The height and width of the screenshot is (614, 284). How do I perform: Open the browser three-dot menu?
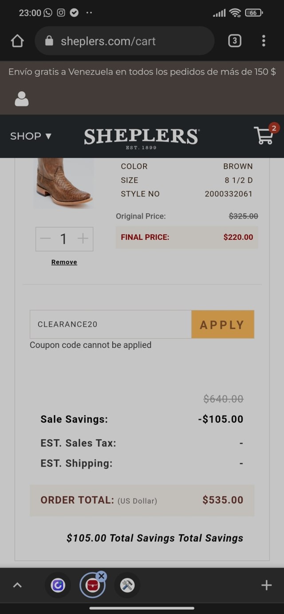[x=264, y=41]
